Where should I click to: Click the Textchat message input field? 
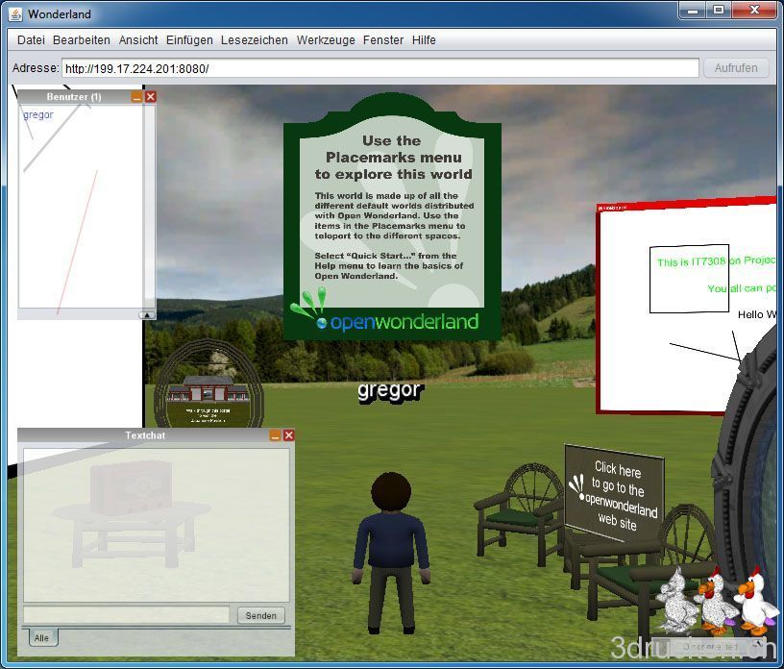pyautogui.click(x=126, y=615)
